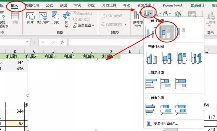Choose 2D 100% stacked column chart
This screenshot has height=131, width=217.
181,32
